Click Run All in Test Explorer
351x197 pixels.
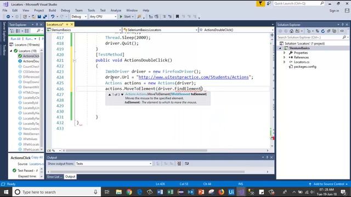(15, 39)
